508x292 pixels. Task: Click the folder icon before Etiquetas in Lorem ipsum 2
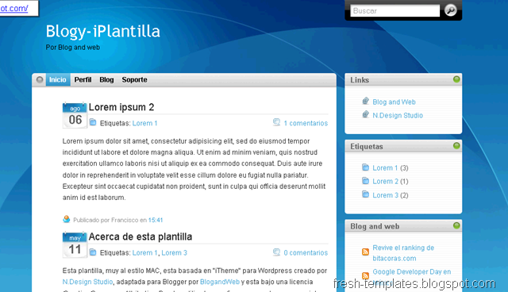click(x=93, y=122)
